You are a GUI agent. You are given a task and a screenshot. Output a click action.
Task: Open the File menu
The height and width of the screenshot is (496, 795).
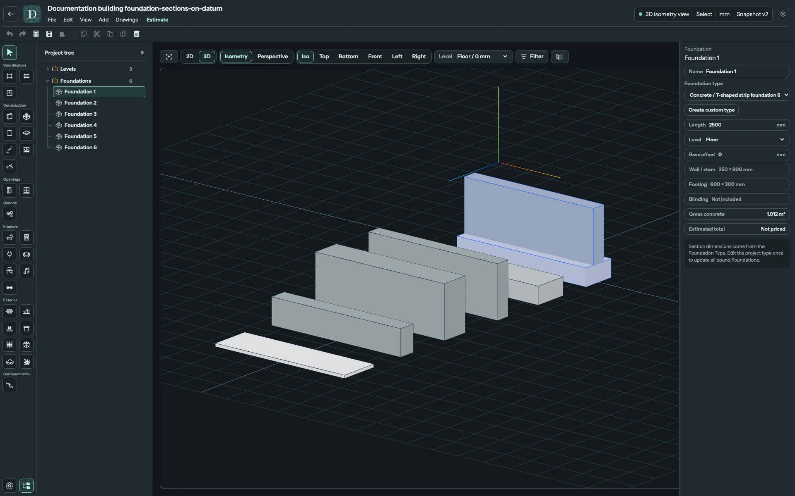click(x=52, y=20)
